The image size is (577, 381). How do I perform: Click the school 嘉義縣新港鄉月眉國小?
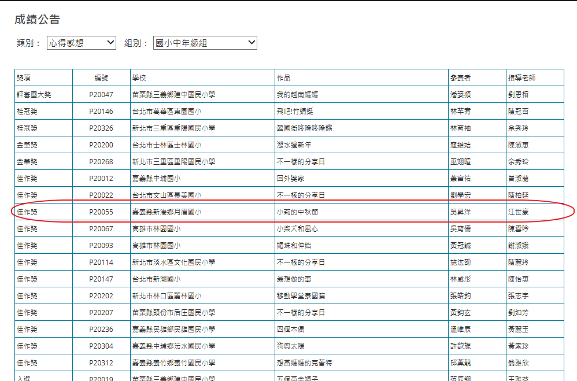(x=167, y=212)
